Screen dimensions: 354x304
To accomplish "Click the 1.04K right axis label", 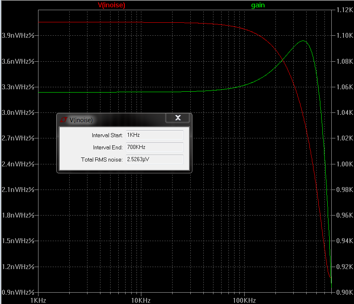I will (345, 112).
